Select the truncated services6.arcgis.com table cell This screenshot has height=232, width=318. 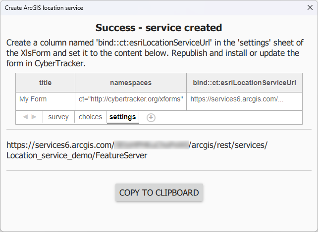pyautogui.click(x=237, y=99)
